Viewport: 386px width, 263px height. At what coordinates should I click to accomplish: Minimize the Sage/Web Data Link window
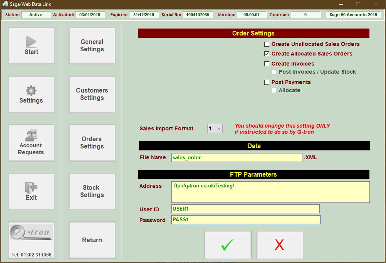[341, 4]
